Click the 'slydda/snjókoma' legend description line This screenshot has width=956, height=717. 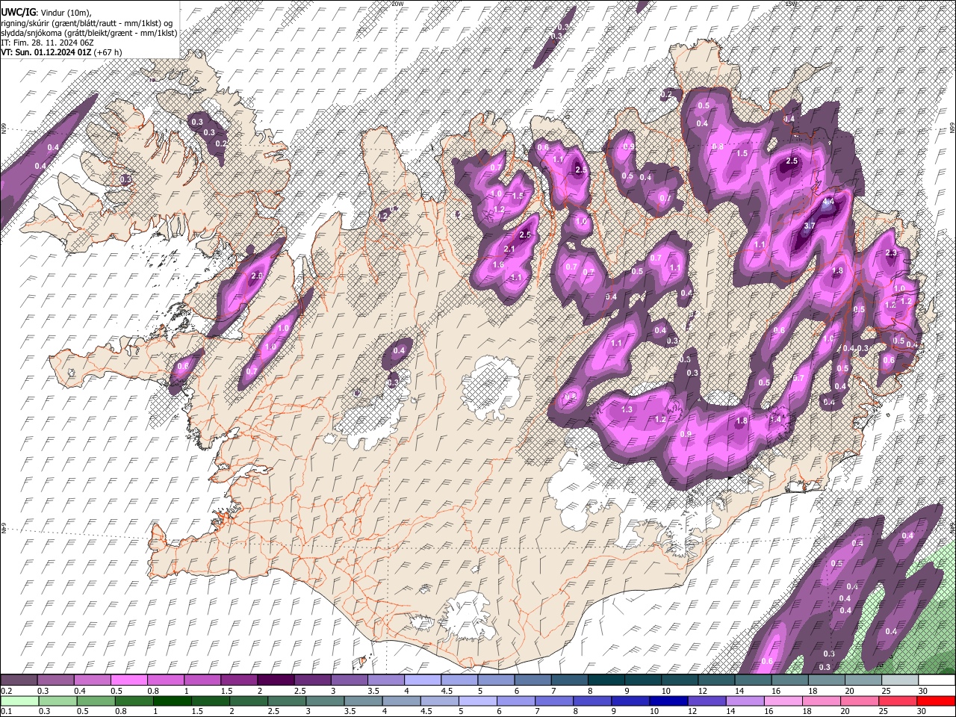(x=89, y=33)
